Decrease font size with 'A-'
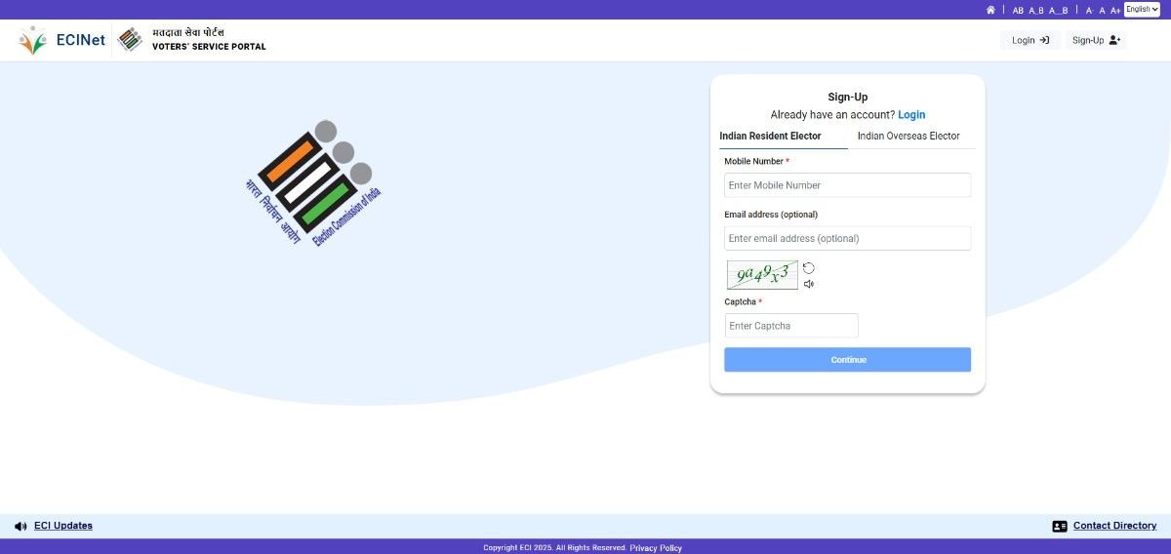Viewport: 1171px width, 554px height. click(x=1089, y=10)
